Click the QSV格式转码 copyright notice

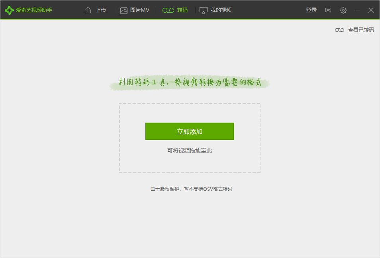[x=191, y=189]
